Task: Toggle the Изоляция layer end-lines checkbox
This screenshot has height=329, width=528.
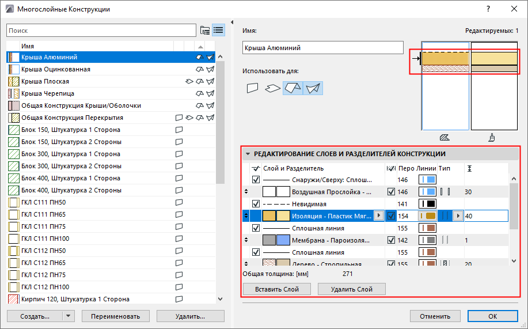Action: (391, 216)
